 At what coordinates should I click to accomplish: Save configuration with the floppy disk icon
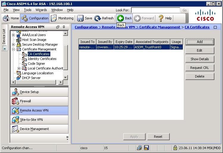point(85,18)
